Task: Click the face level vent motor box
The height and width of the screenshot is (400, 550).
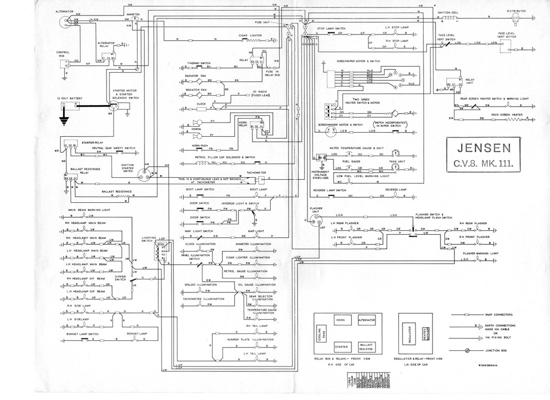Action: point(505,46)
